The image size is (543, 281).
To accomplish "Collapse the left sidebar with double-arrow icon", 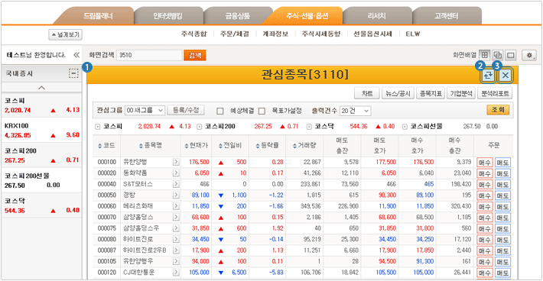I will pos(76,55).
